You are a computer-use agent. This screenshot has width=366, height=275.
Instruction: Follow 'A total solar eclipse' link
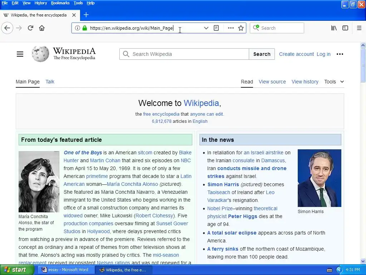[232, 233]
